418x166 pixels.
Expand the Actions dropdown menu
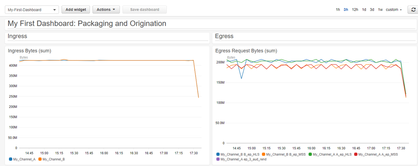(x=106, y=9)
